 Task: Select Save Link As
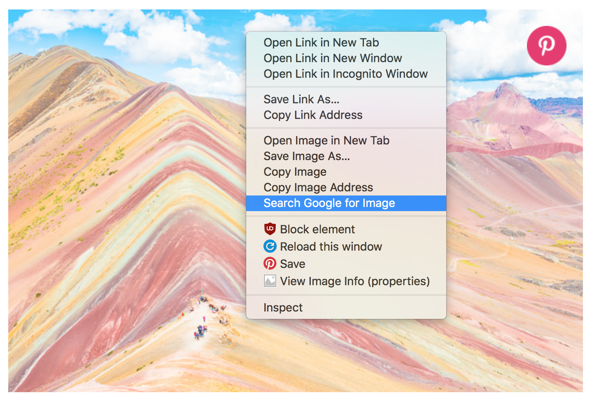(x=302, y=99)
